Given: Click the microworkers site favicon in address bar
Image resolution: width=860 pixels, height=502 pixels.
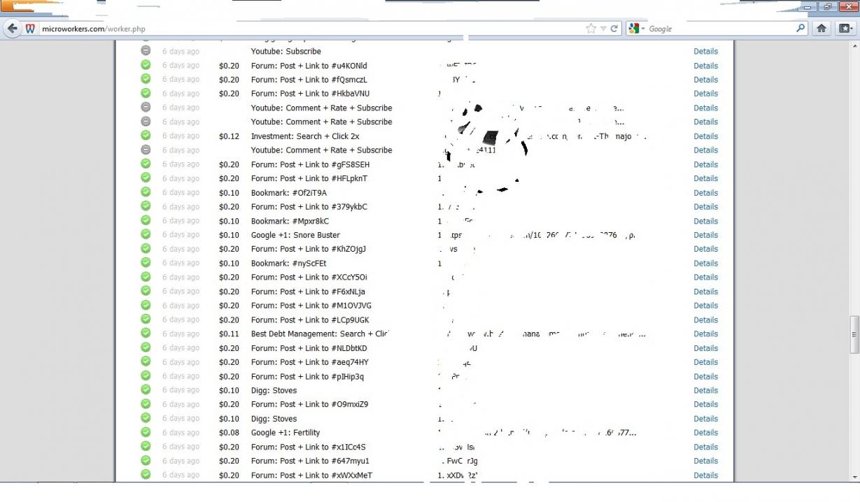Looking at the screenshot, I should pos(31,29).
